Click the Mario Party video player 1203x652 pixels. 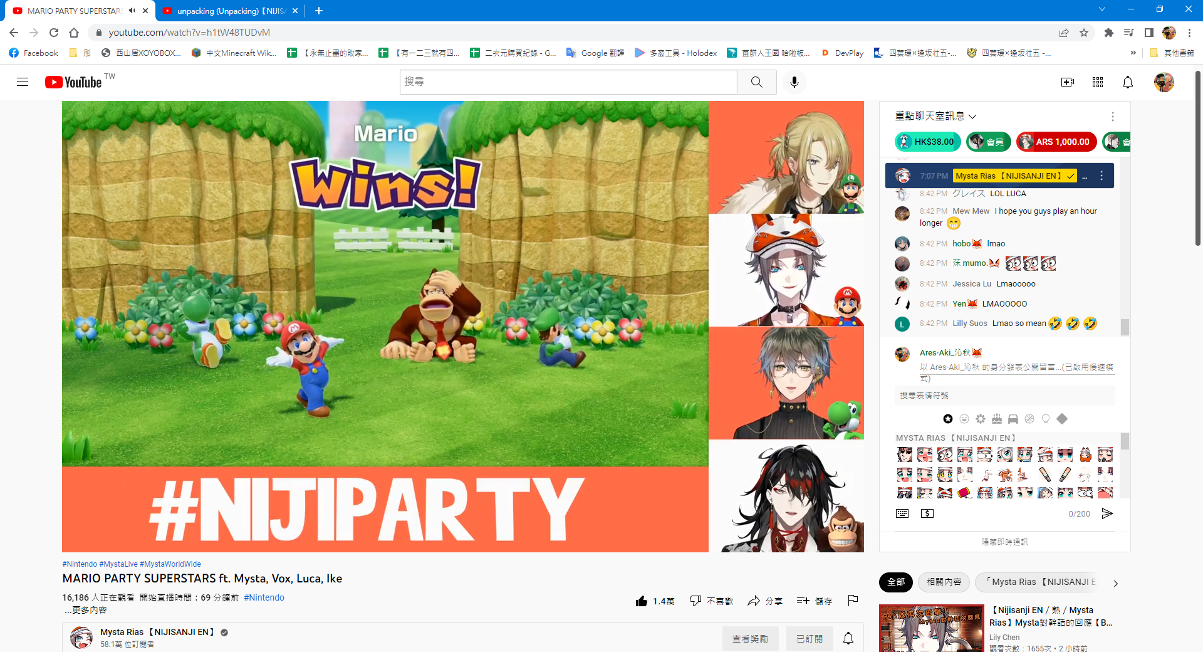click(x=463, y=326)
